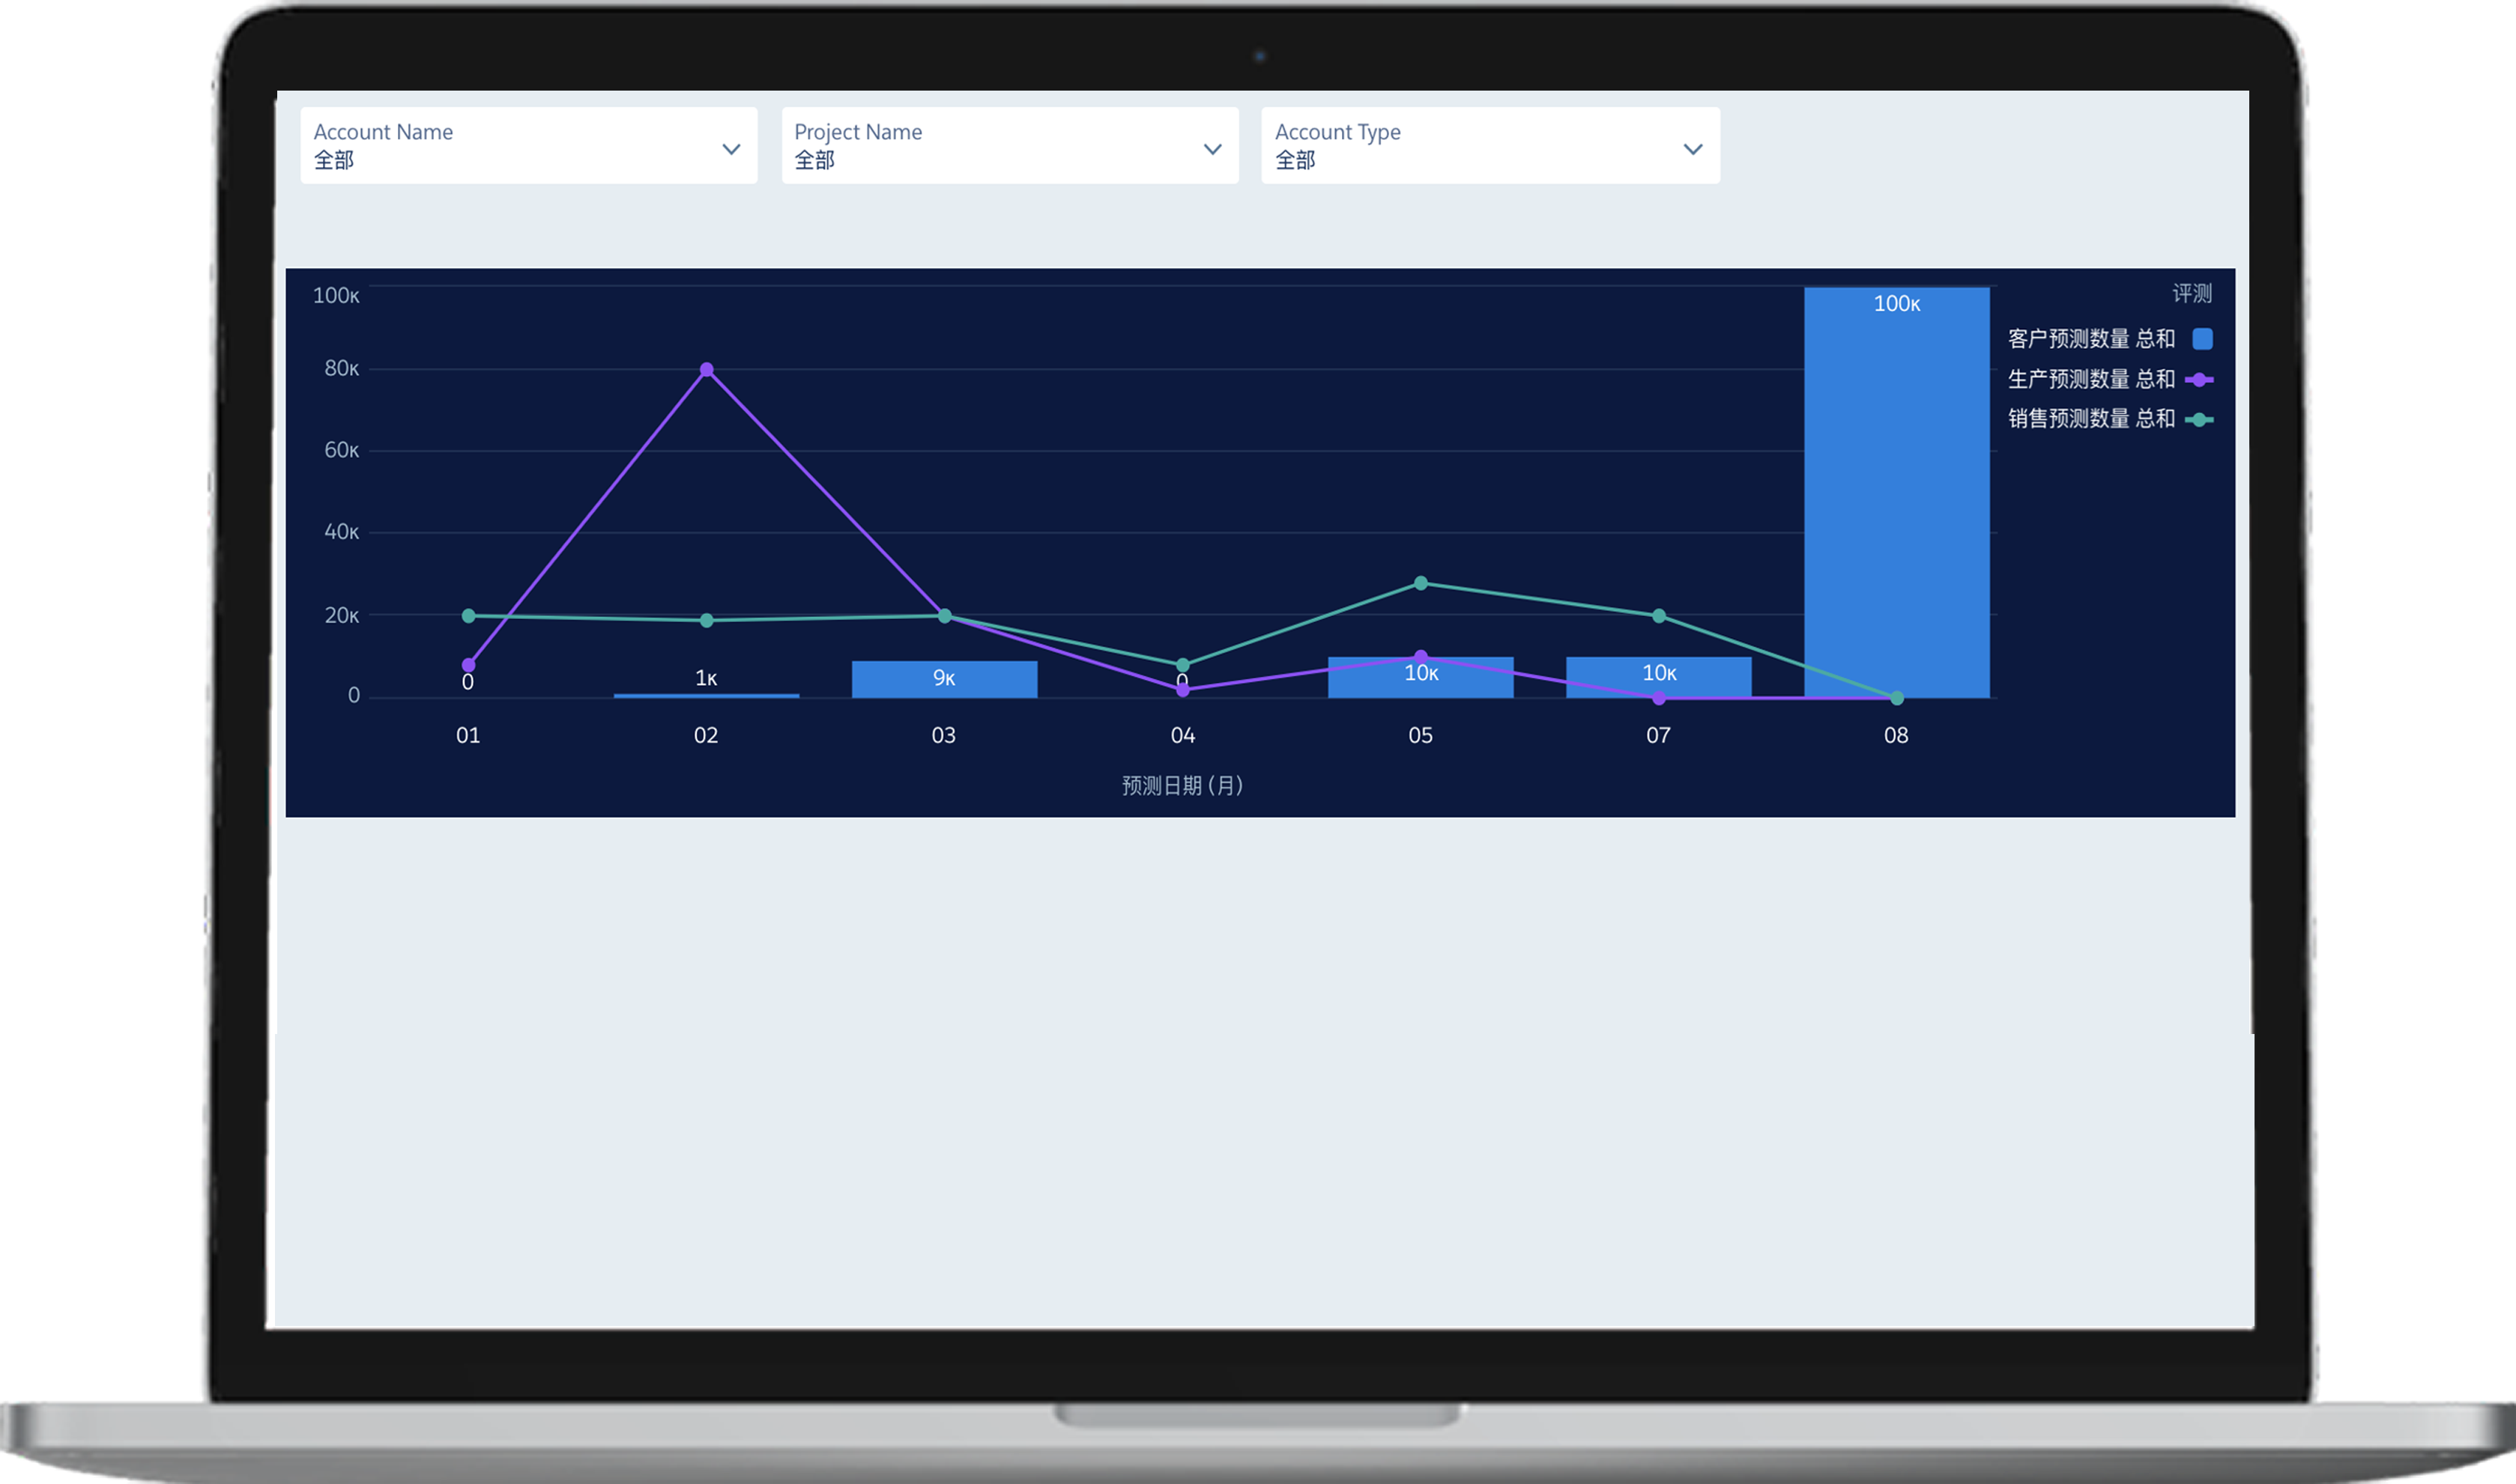Click the 1k bar for month 02
The image size is (2516, 1484).
tap(707, 696)
